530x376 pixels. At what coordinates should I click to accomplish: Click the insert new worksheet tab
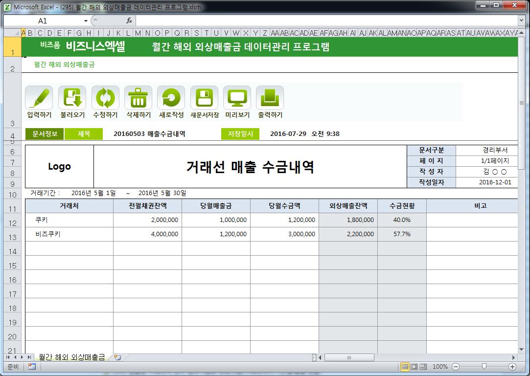point(117,357)
